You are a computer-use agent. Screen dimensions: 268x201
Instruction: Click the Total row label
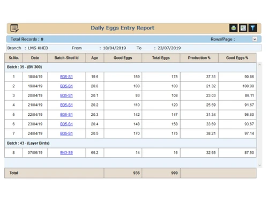pyautogui.click(x=13, y=173)
